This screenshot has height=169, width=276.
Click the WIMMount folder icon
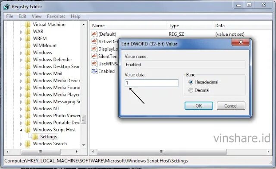[x=28, y=45]
